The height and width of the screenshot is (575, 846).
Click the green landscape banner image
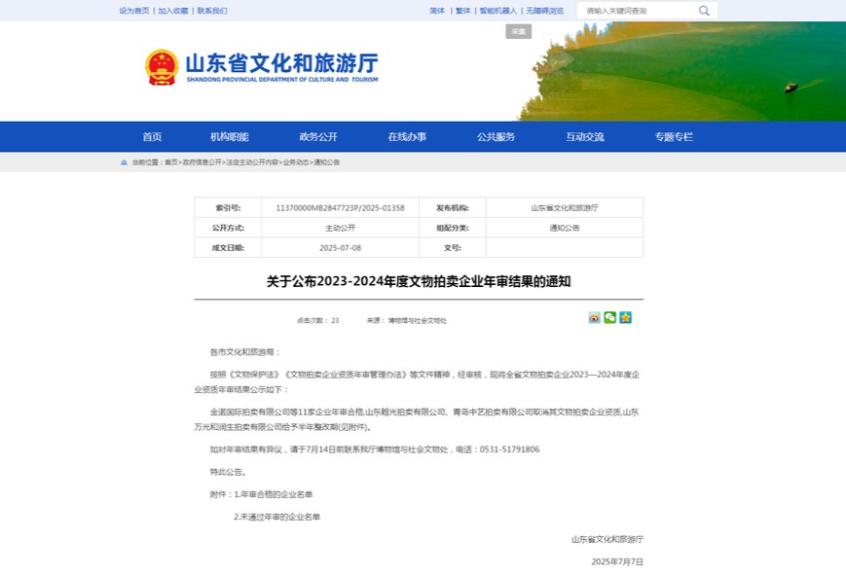click(682, 71)
